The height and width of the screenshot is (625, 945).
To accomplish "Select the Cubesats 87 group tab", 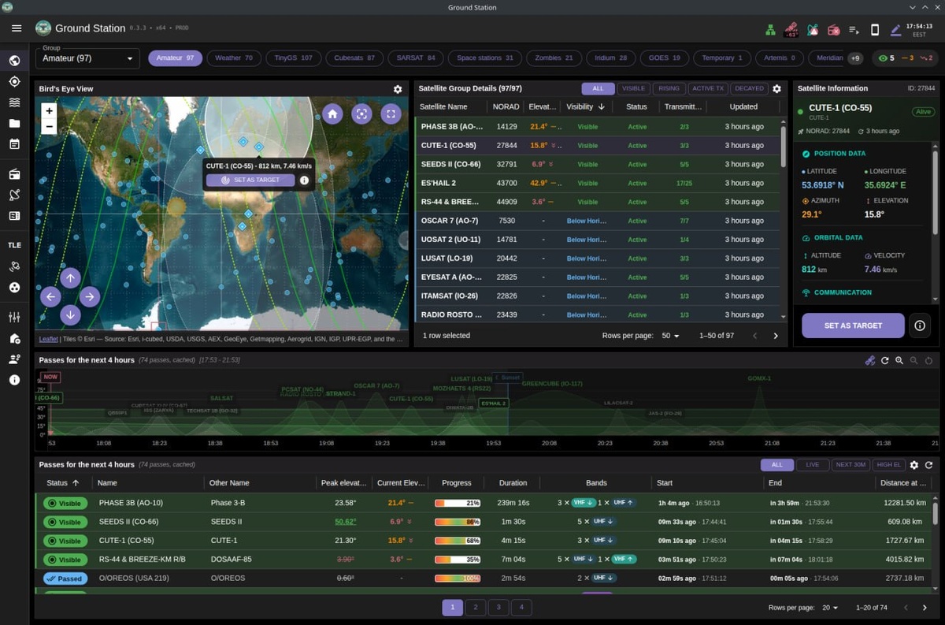I will click(x=355, y=58).
